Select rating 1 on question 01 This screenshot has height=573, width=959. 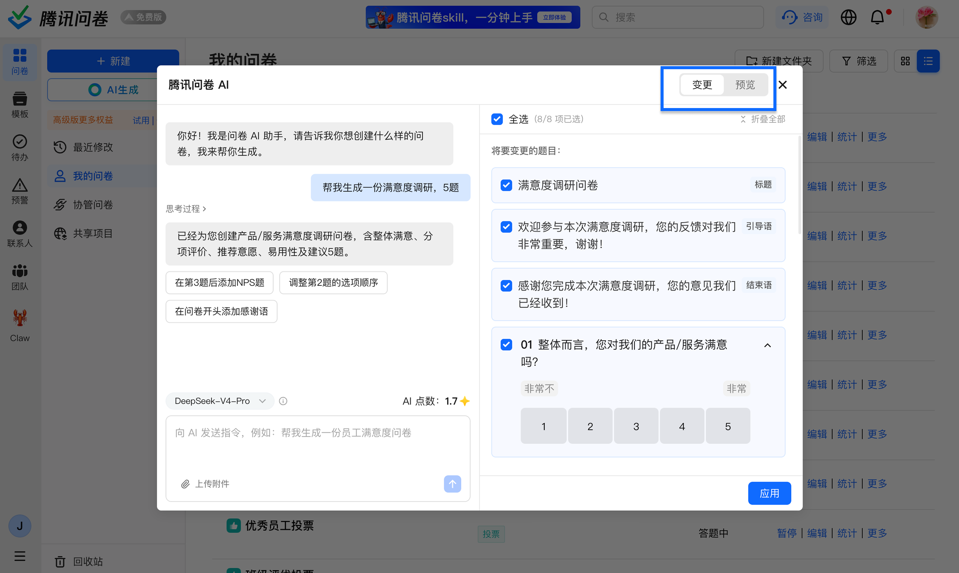pyautogui.click(x=543, y=426)
